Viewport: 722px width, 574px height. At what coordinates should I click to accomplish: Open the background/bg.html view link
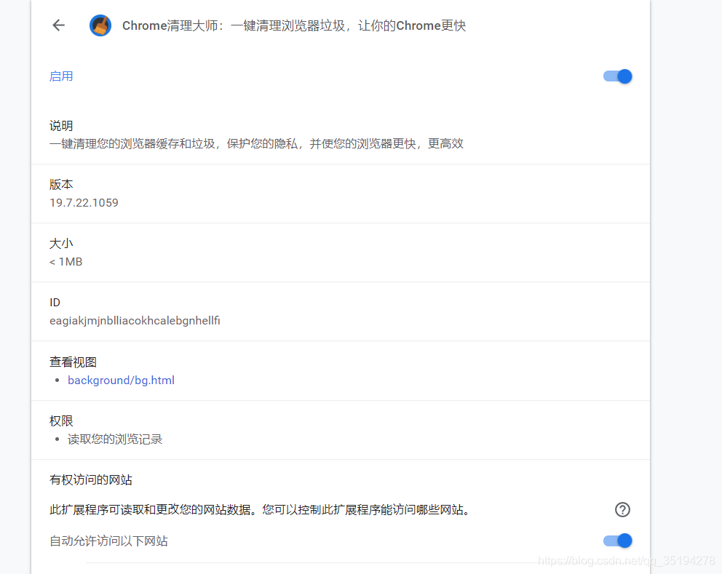(x=121, y=380)
